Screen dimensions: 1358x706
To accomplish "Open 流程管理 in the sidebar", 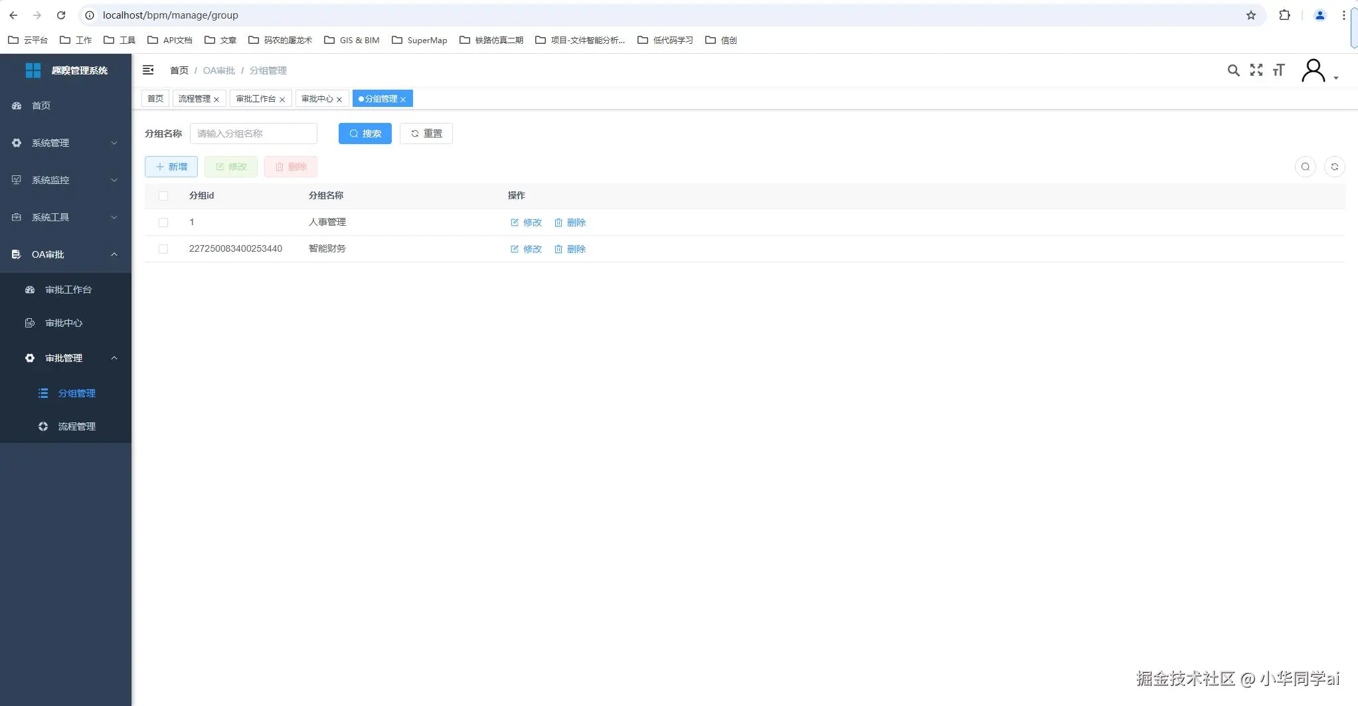I will pos(66,426).
